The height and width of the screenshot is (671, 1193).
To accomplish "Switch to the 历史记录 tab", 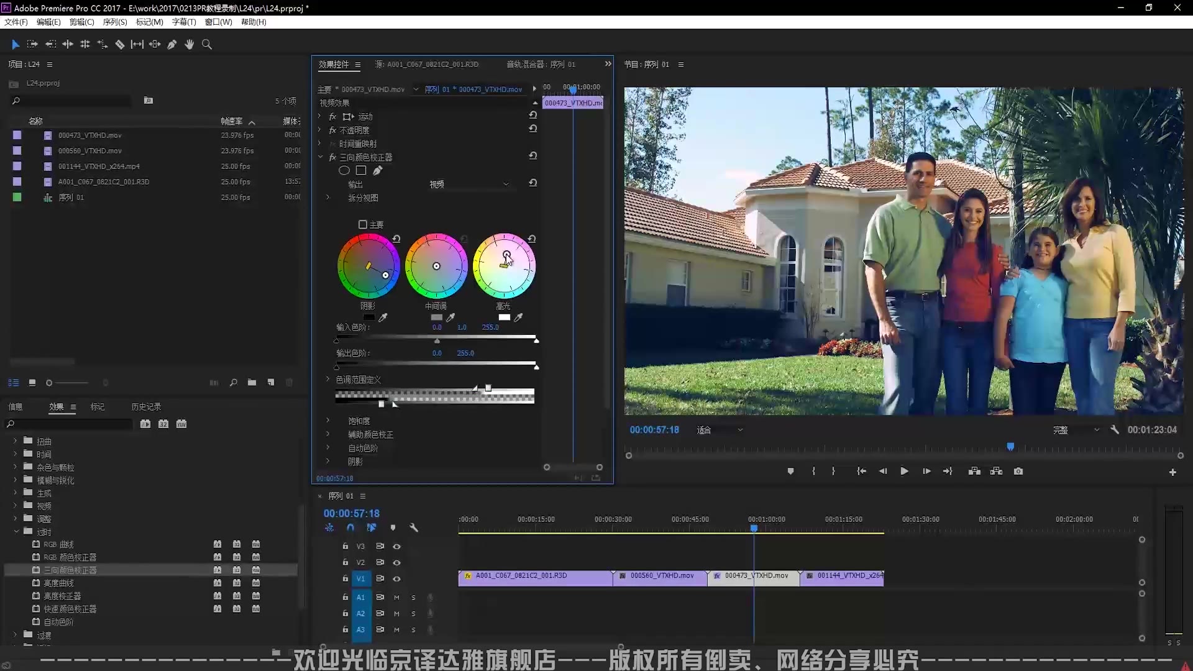I will (146, 407).
